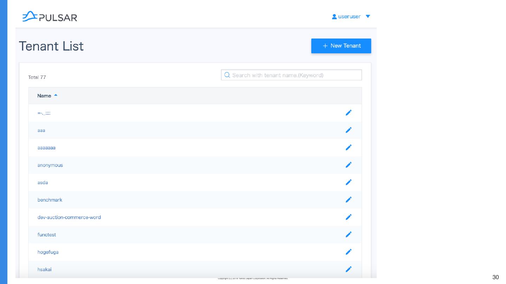Click the user profile icon
Screen dimensions: 506x284
click(335, 16)
